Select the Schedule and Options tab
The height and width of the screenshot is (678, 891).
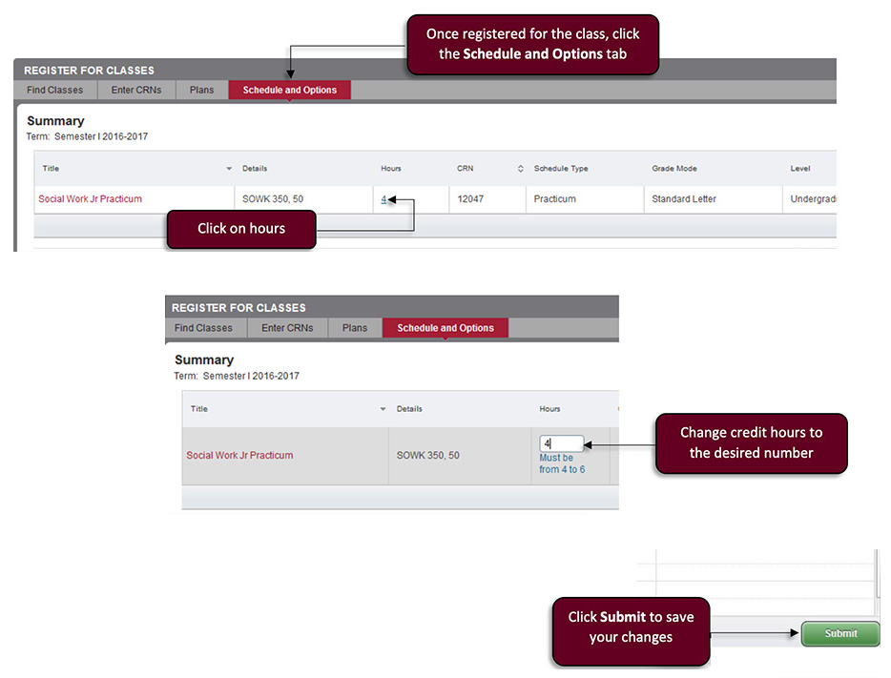click(289, 89)
